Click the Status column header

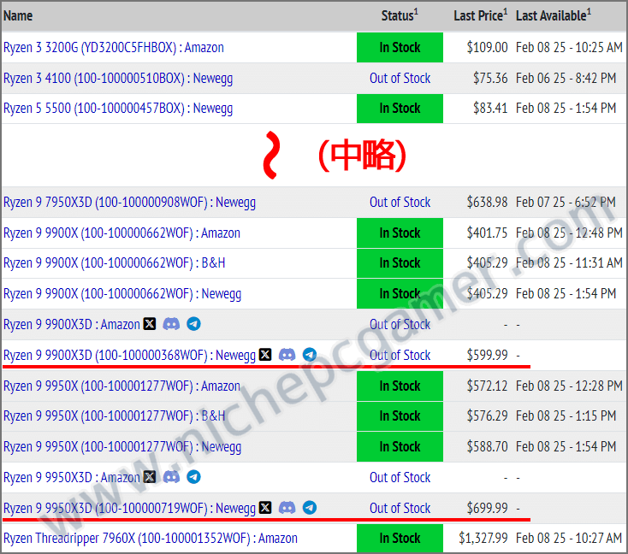(400, 15)
